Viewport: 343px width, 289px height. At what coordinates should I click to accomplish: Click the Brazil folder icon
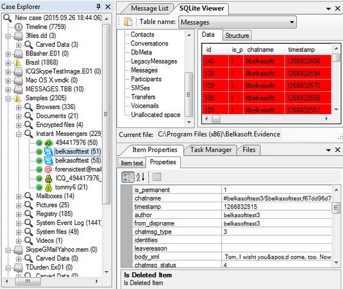pyautogui.click(x=18, y=62)
